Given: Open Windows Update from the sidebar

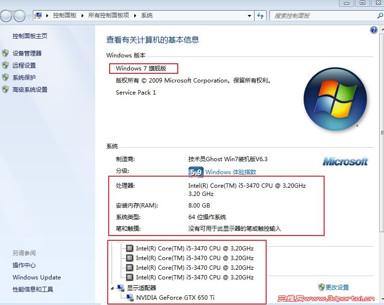Looking at the screenshot, I should pos(37,277).
